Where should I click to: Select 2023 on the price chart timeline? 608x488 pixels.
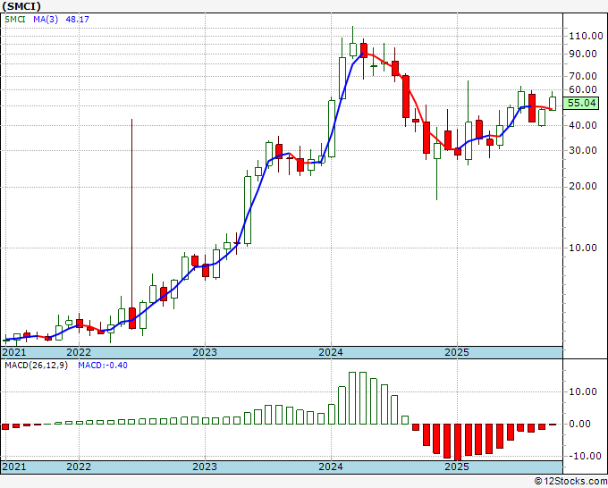(205, 352)
